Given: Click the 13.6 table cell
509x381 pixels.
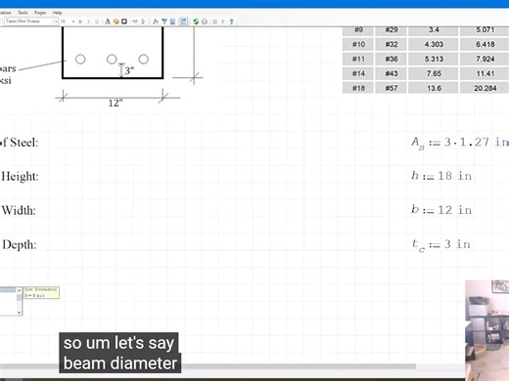Looking at the screenshot, I should [434, 88].
